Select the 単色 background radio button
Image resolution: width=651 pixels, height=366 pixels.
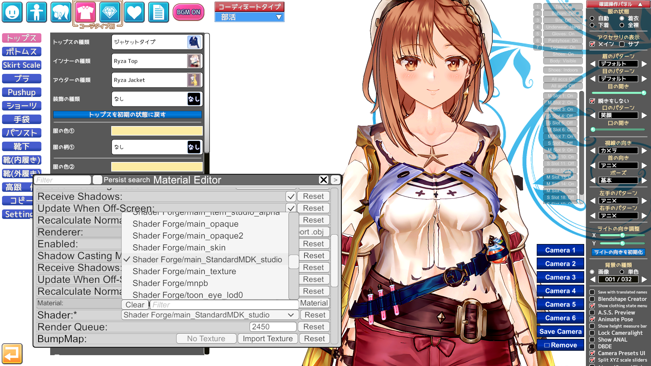[x=622, y=272]
